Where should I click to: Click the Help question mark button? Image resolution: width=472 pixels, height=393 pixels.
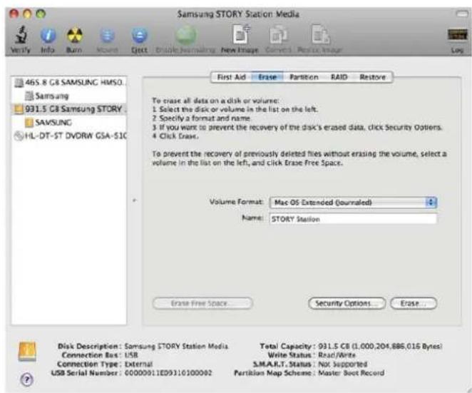(x=27, y=379)
